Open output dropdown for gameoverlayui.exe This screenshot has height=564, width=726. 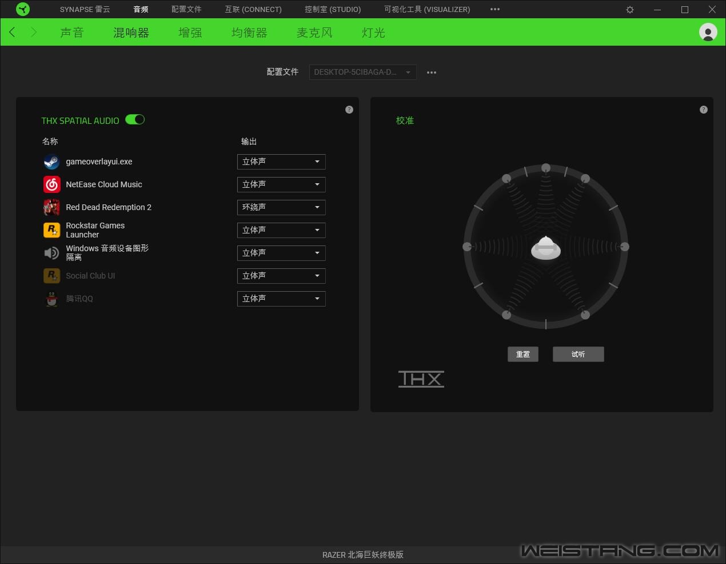point(281,162)
